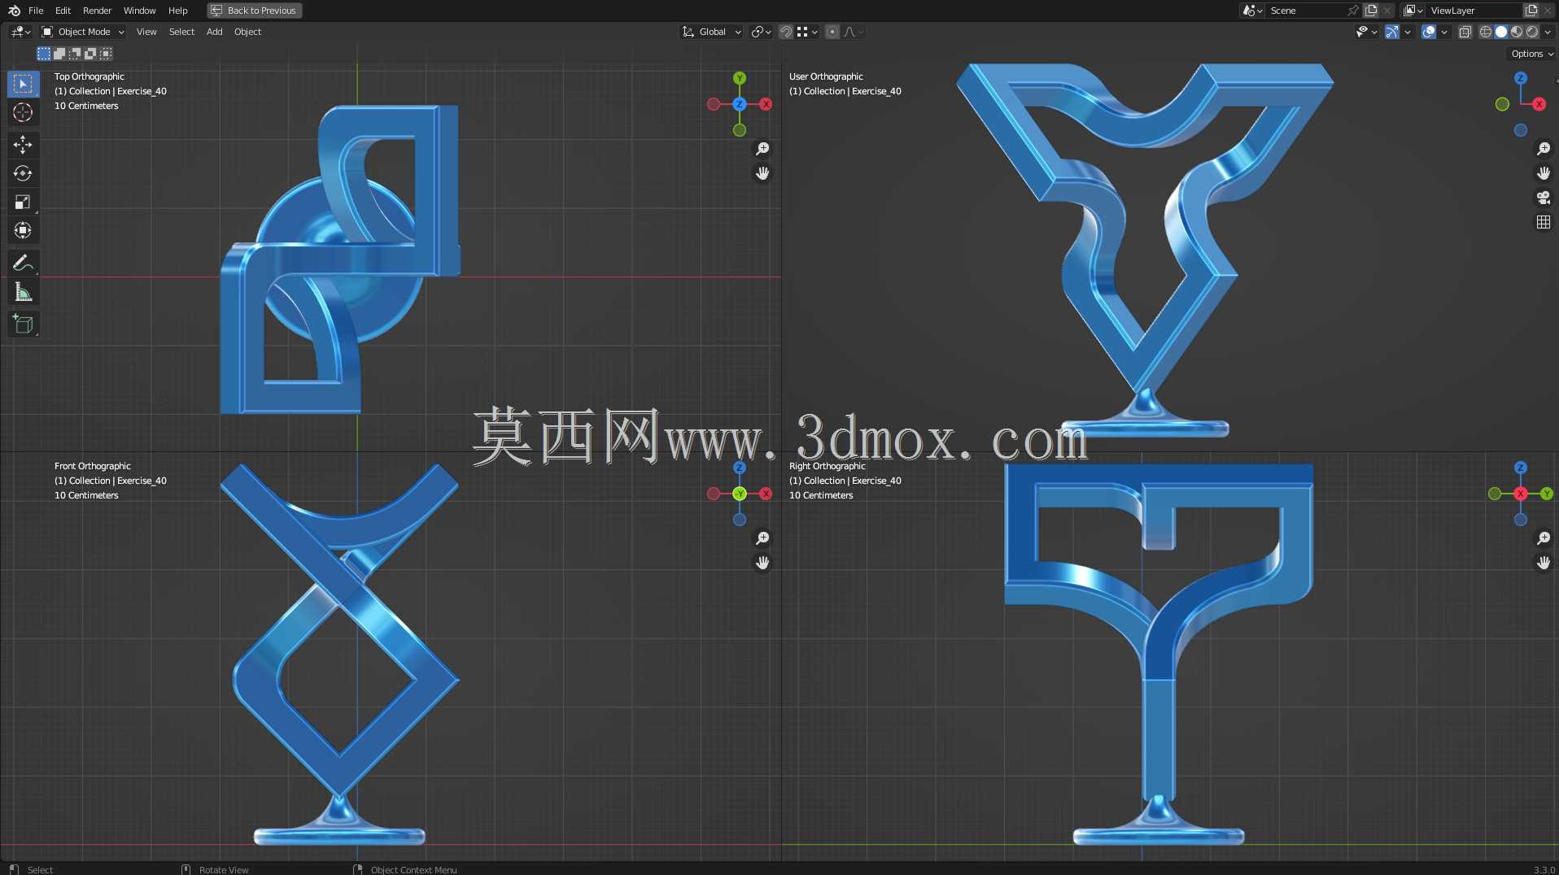Click Back to Previous button
1559x875 pixels.
[x=255, y=11]
